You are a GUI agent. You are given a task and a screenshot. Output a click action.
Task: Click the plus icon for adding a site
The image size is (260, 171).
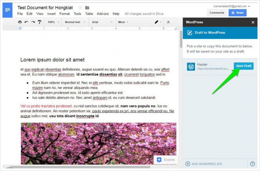188,164
